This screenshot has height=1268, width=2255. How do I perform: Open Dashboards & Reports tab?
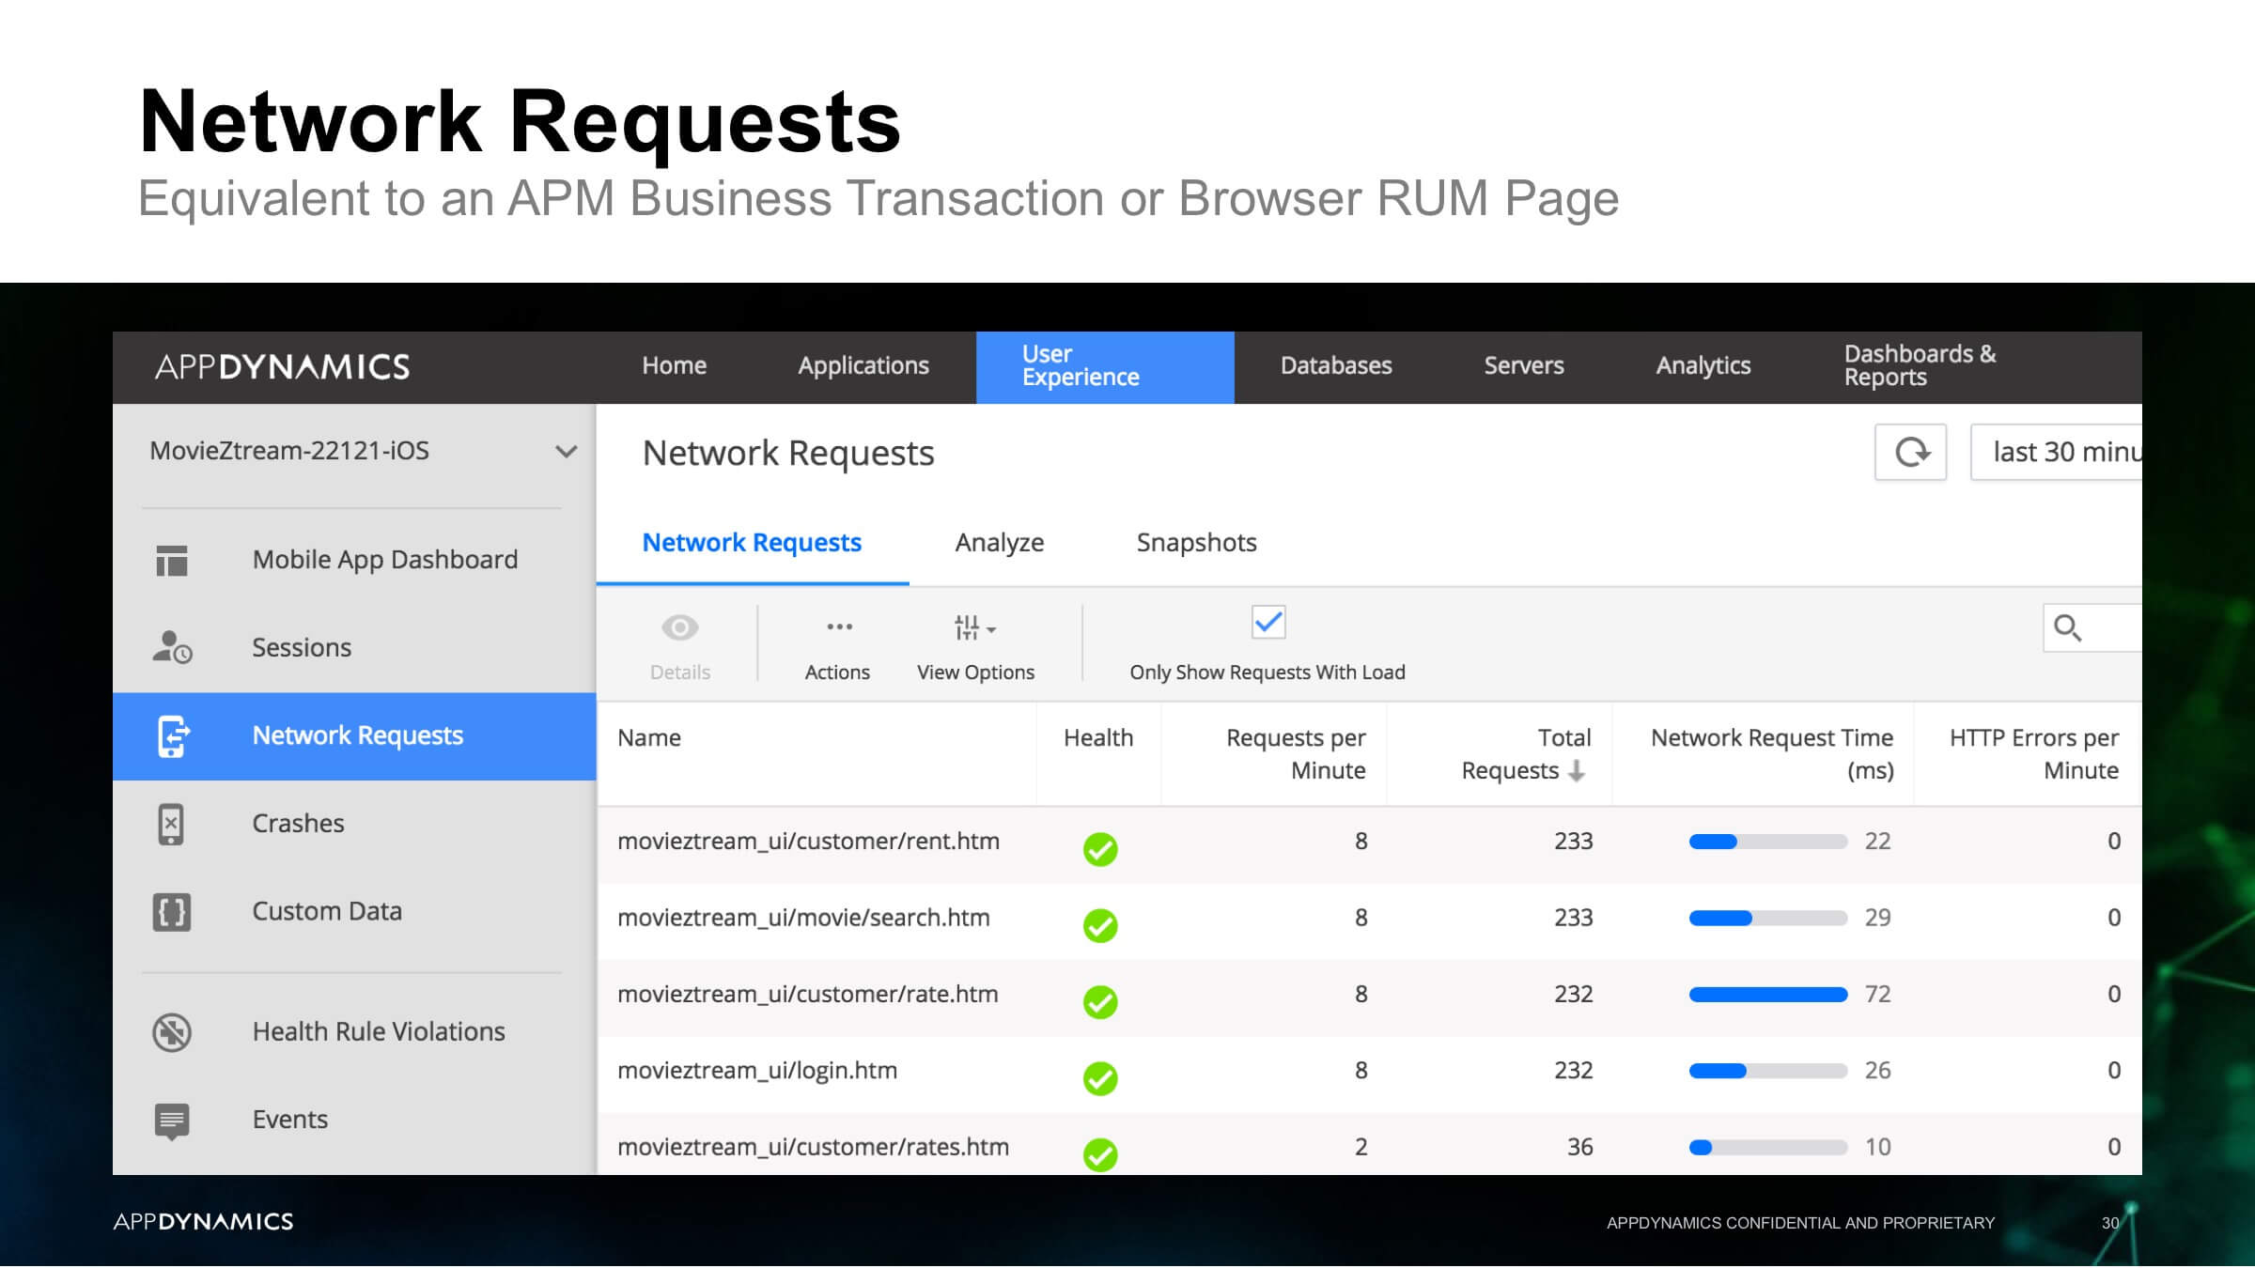point(1920,365)
